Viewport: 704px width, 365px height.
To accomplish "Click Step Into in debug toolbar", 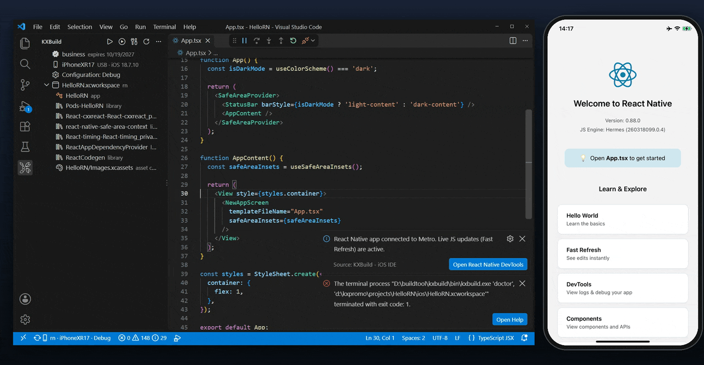I will [x=269, y=41].
